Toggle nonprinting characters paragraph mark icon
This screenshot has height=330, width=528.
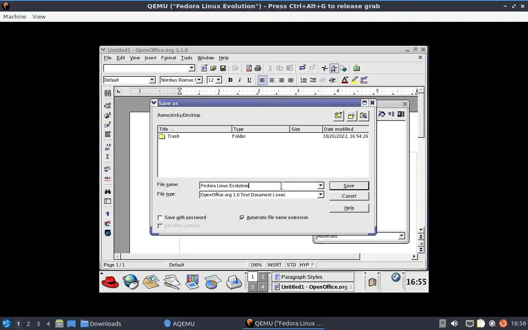[108, 214]
